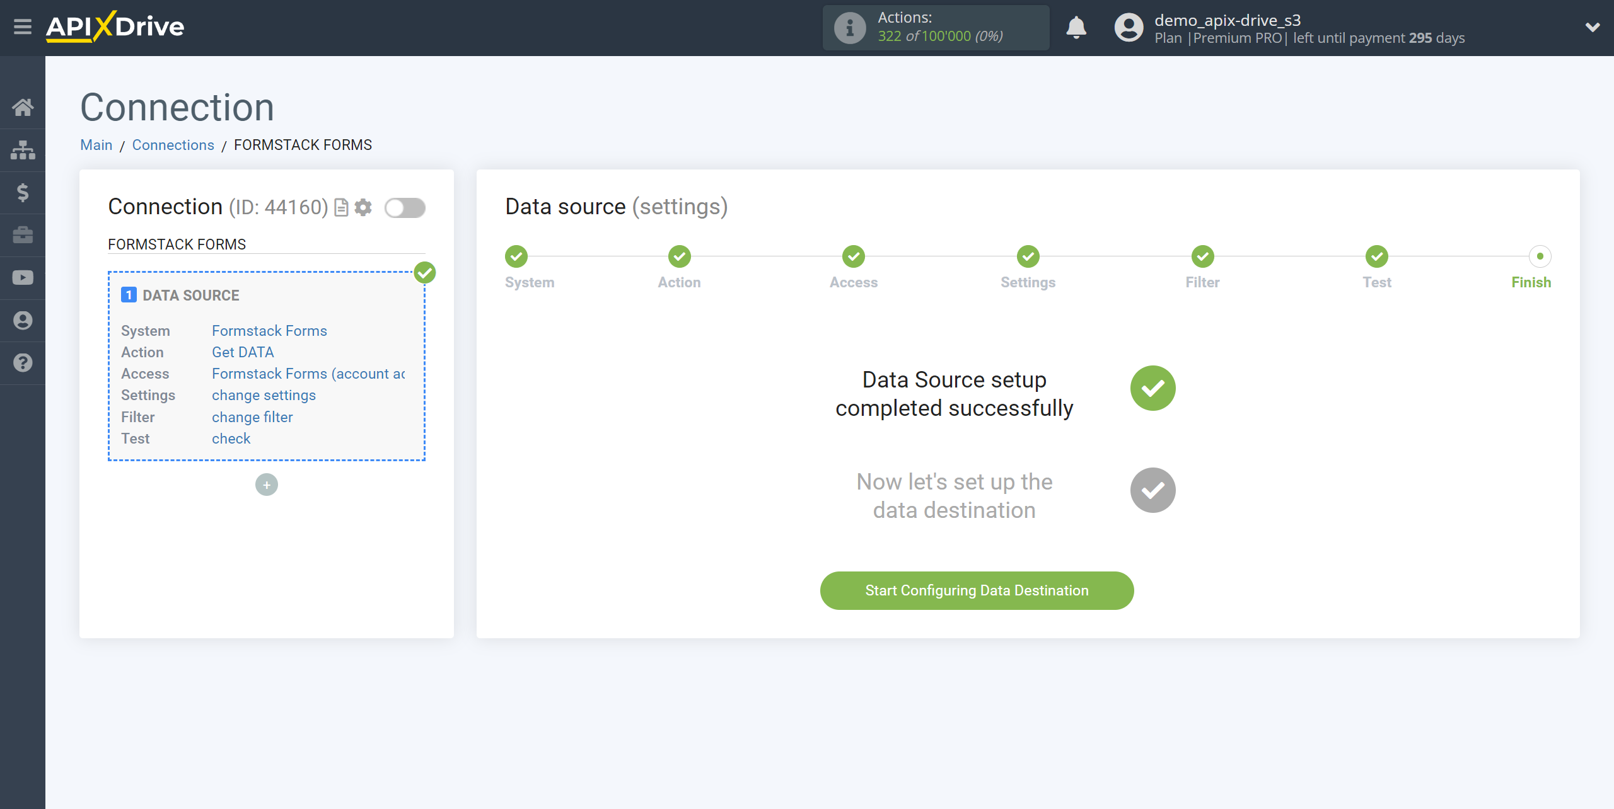Click Start Configuring Data Destination button

[977, 590]
